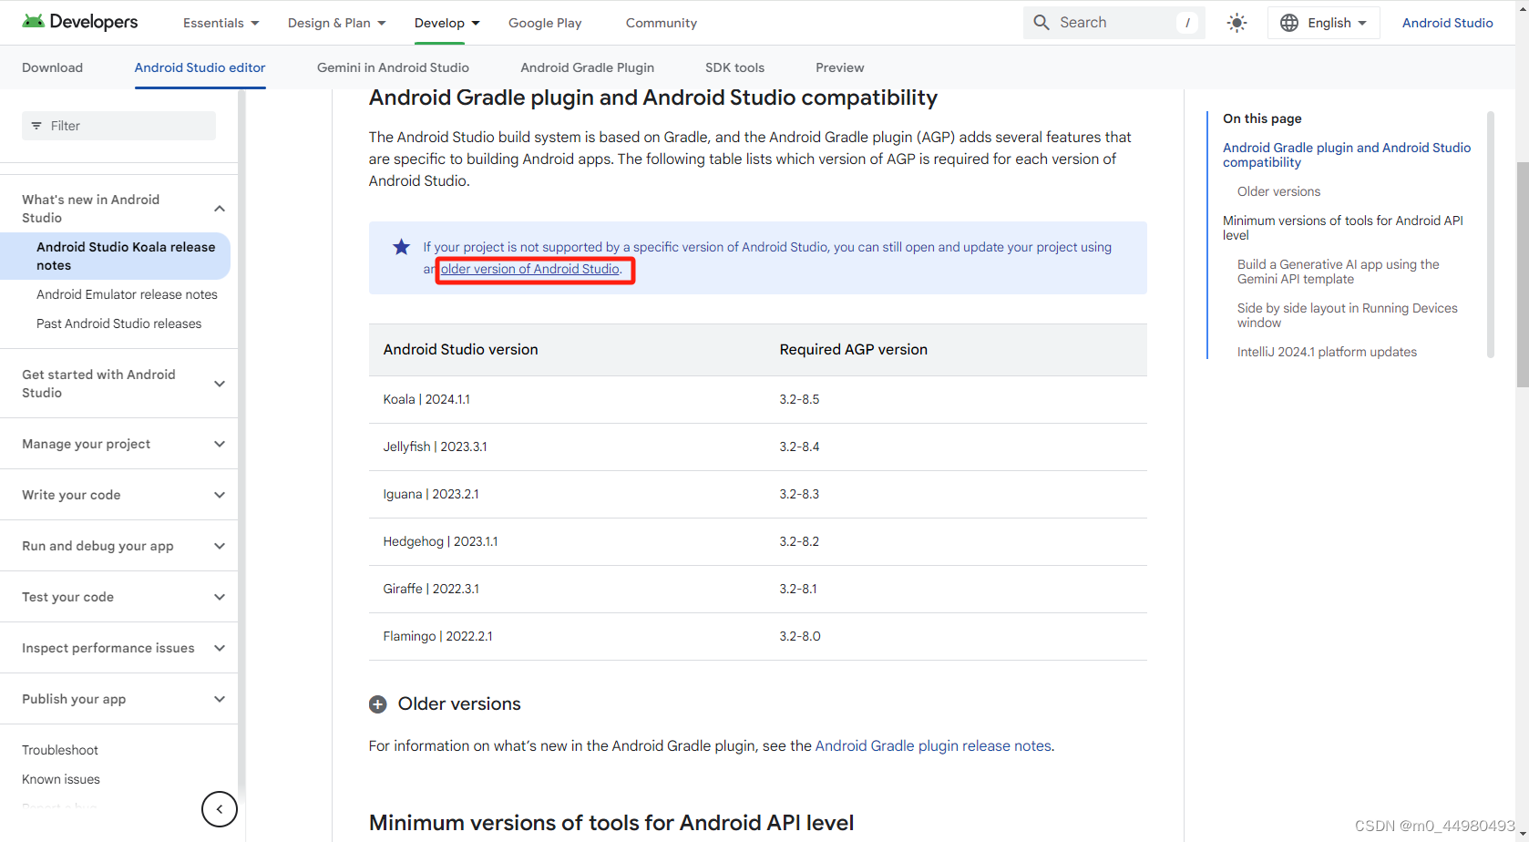The image size is (1529, 842).
Task: Open the Design & Plan dropdown
Action: pos(337,23)
